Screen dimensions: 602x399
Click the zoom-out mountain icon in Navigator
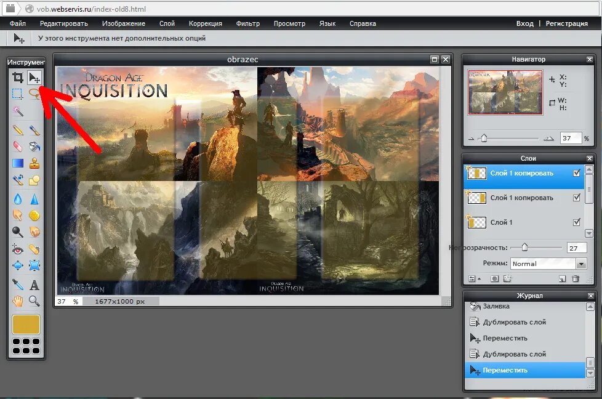pos(472,139)
